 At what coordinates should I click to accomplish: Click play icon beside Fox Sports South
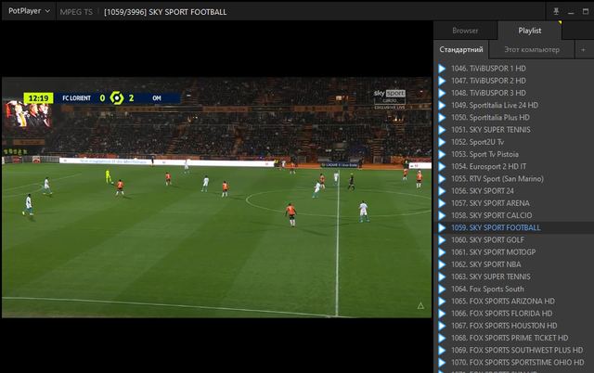tap(442, 289)
